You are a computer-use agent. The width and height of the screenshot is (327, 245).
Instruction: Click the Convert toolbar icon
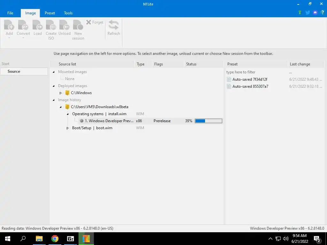click(x=23, y=25)
